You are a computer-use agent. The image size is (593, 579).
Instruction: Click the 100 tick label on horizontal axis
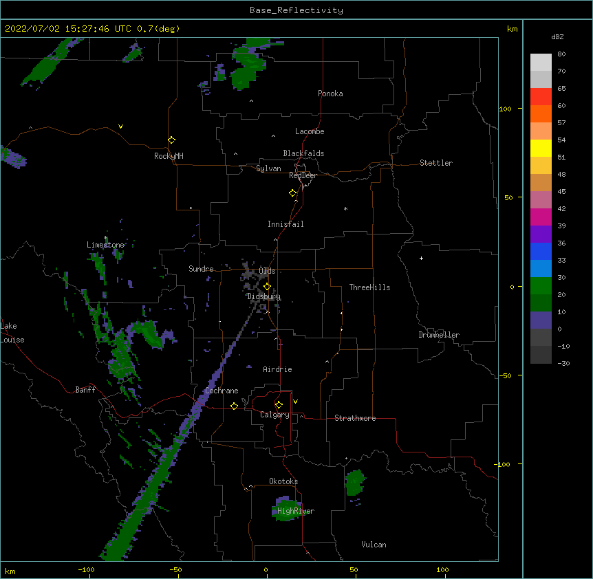pos(443,570)
